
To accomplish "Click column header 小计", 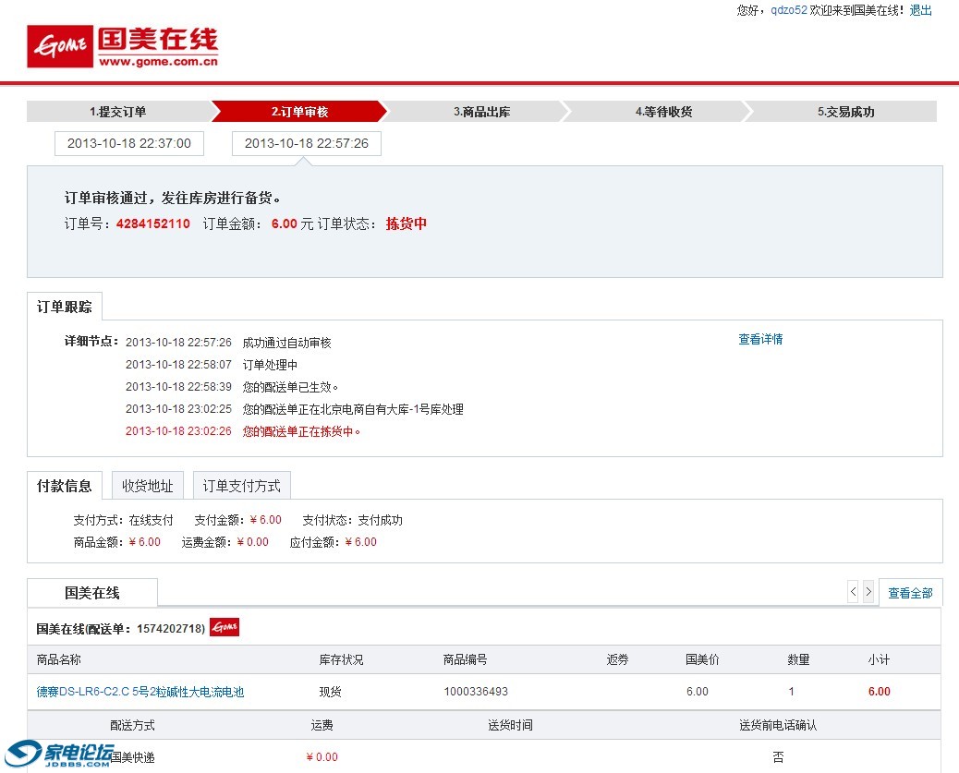I will pyautogui.click(x=879, y=659).
